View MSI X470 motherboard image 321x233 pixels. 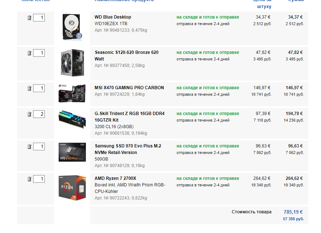pyautogui.click(x=72, y=93)
